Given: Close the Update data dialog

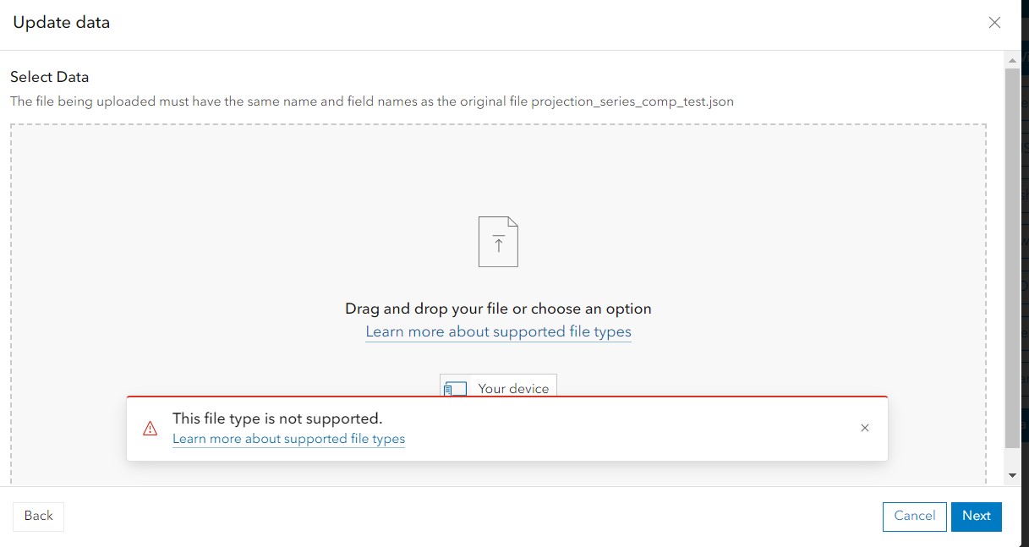Looking at the screenshot, I should 994,23.
